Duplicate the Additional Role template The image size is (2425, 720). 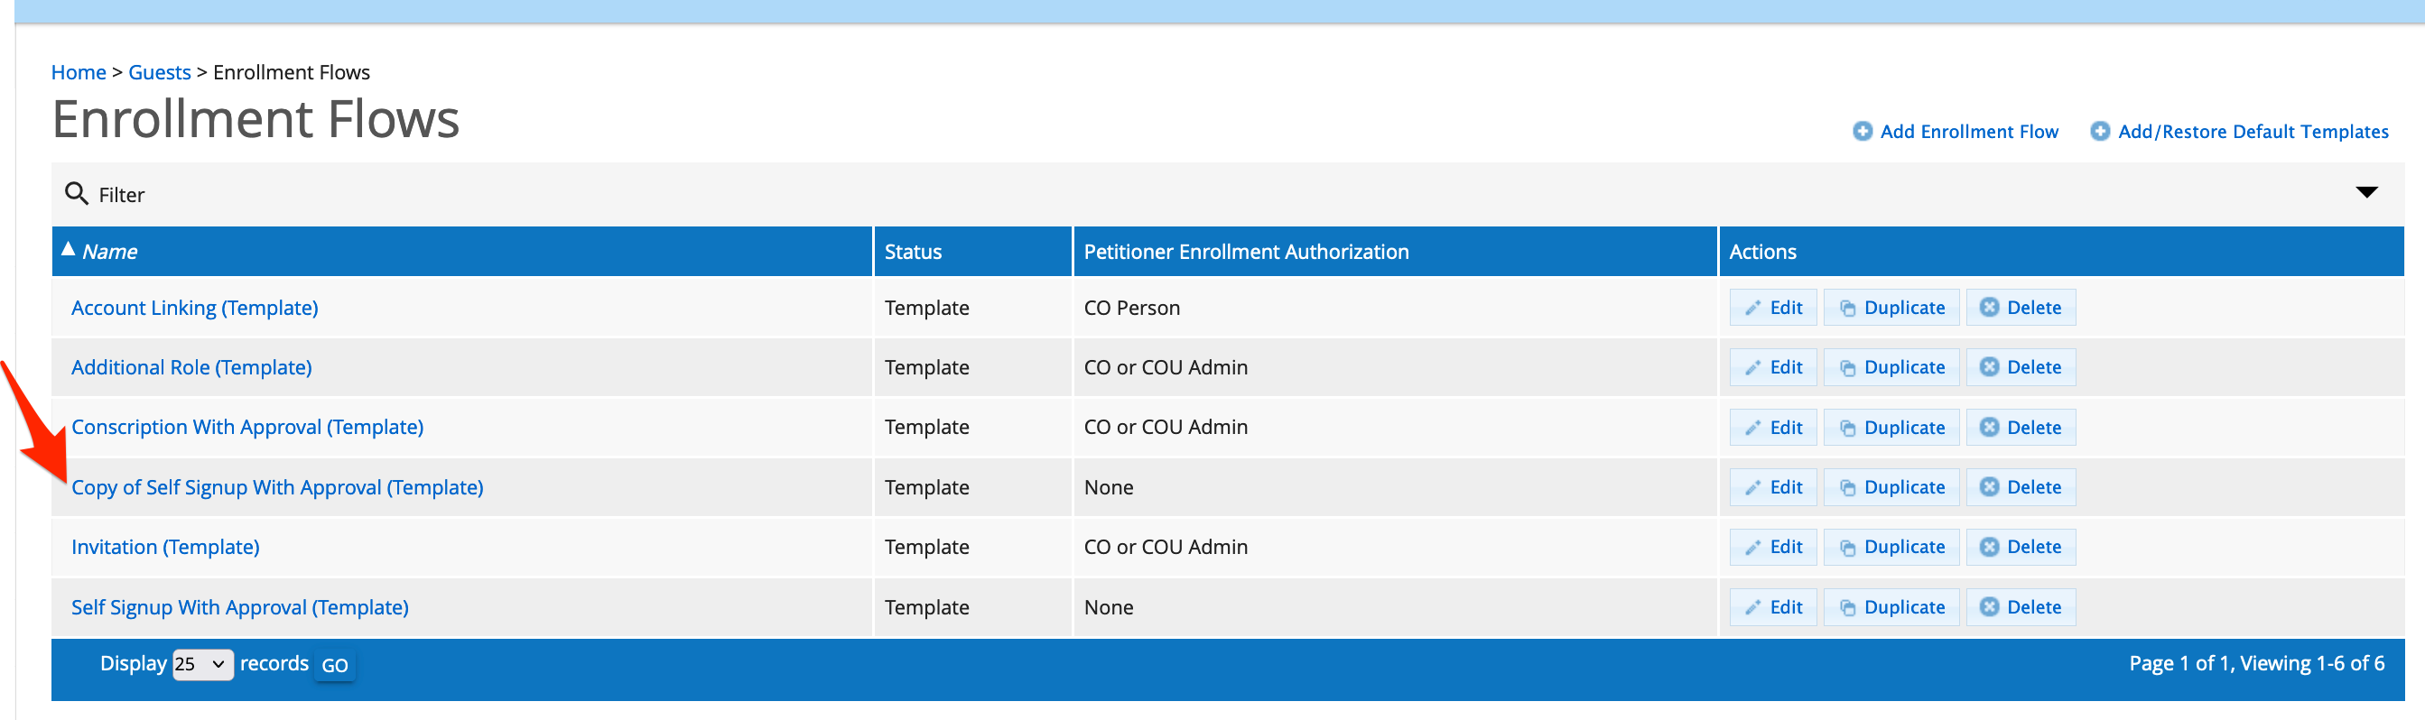tap(1891, 367)
